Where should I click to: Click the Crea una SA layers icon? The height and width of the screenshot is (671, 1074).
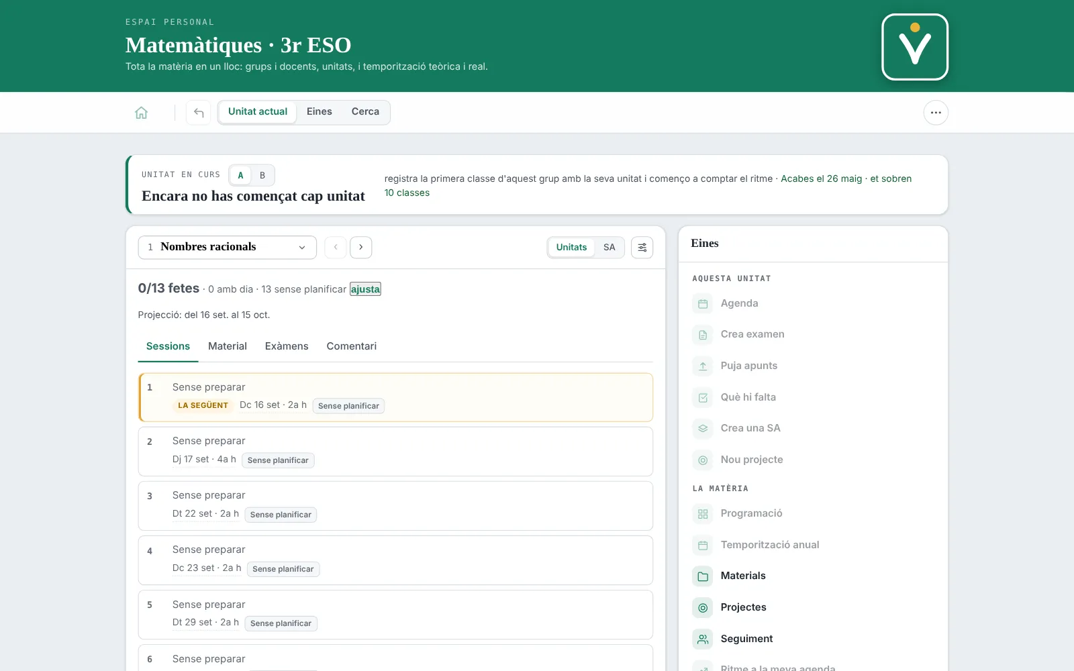[703, 428]
